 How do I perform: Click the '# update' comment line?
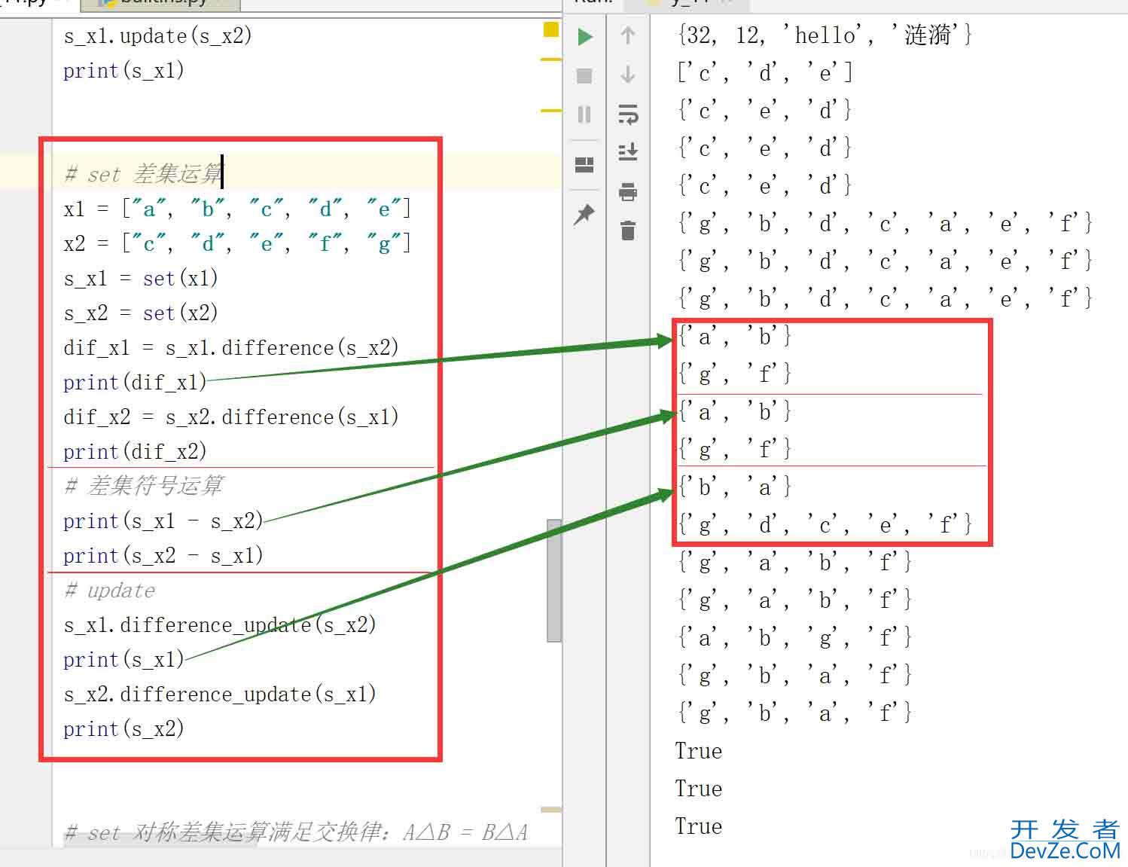click(x=110, y=591)
